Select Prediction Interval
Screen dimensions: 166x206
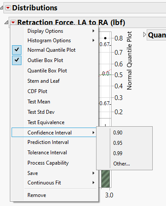[x=55, y=142]
